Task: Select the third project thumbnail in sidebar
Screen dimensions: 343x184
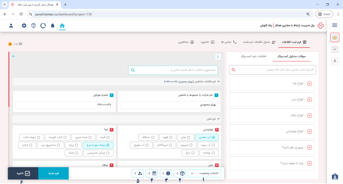Action: (x=335, y=61)
